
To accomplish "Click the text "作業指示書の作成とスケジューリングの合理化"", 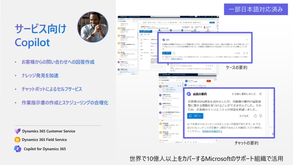I will click(65, 103).
